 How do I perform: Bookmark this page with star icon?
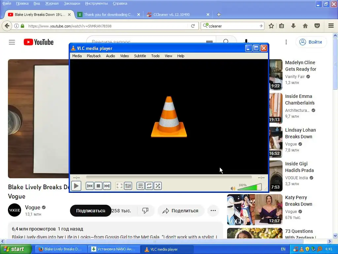pos(271,26)
